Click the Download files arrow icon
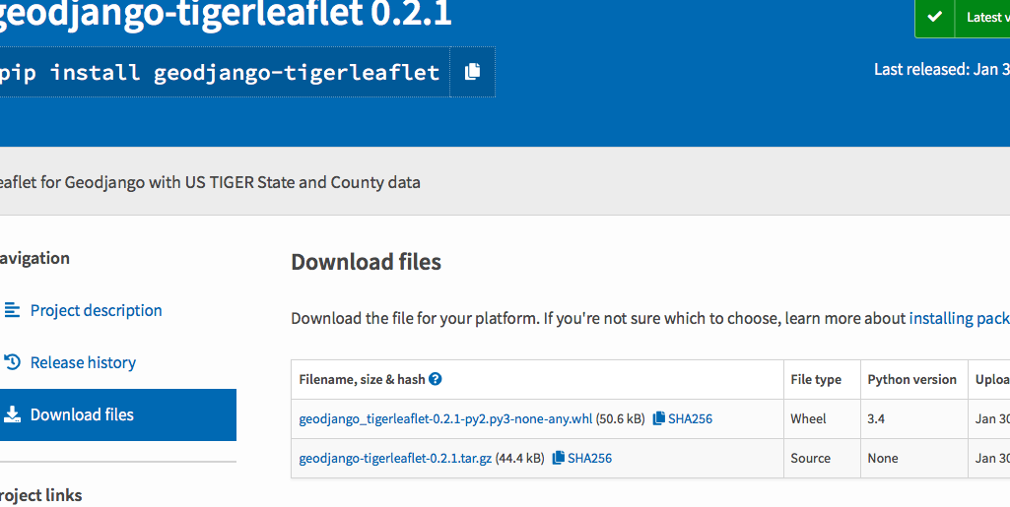Viewport: 1010px width, 507px height. coord(12,414)
